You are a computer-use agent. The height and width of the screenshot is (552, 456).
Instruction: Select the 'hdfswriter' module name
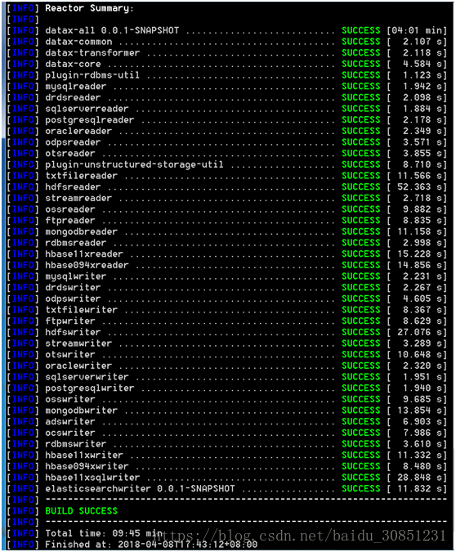73,333
